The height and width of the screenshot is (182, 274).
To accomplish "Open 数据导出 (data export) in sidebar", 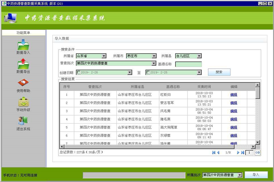I will [x=23, y=66].
